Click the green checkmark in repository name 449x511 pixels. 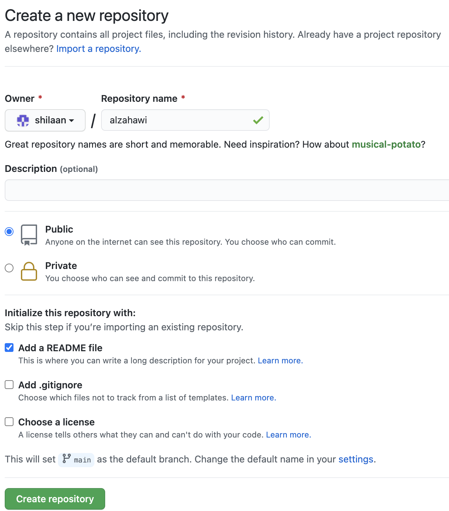coord(258,120)
